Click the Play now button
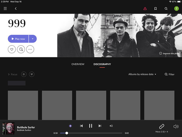Viewport: 182px width, 137px height. (18, 39)
